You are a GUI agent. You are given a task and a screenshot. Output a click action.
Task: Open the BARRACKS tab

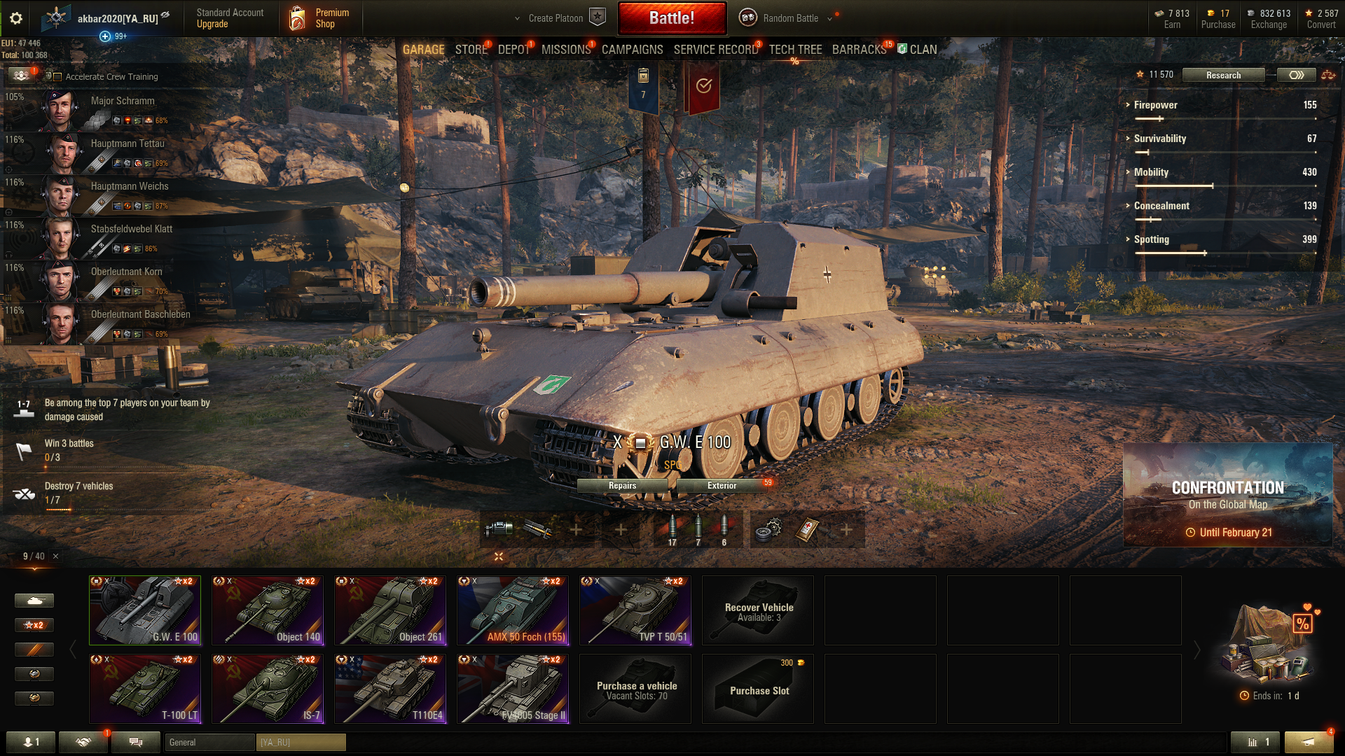[859, 50]
